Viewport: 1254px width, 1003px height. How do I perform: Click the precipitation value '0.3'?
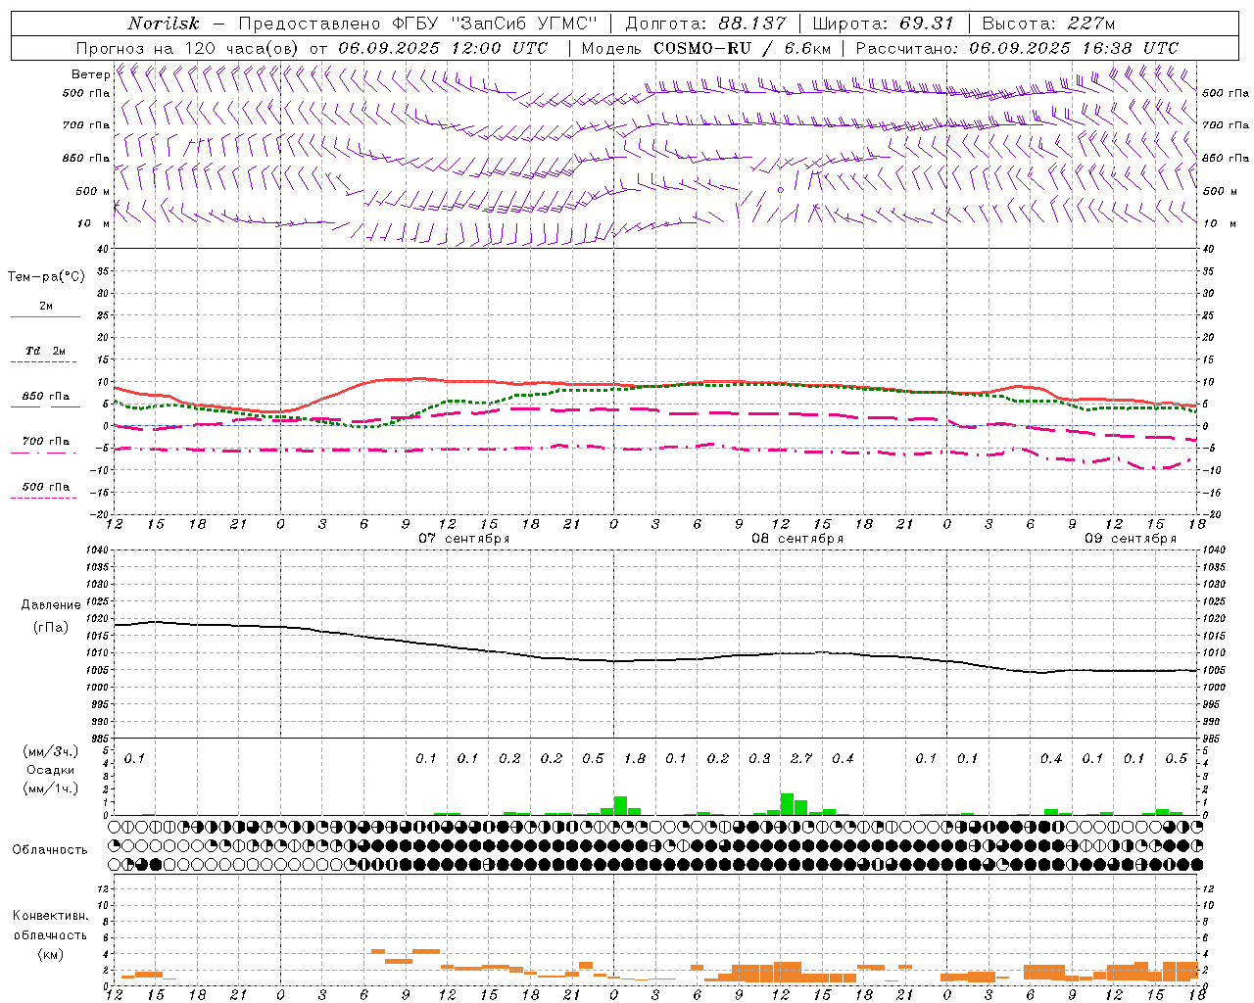[x=759, y=758]
